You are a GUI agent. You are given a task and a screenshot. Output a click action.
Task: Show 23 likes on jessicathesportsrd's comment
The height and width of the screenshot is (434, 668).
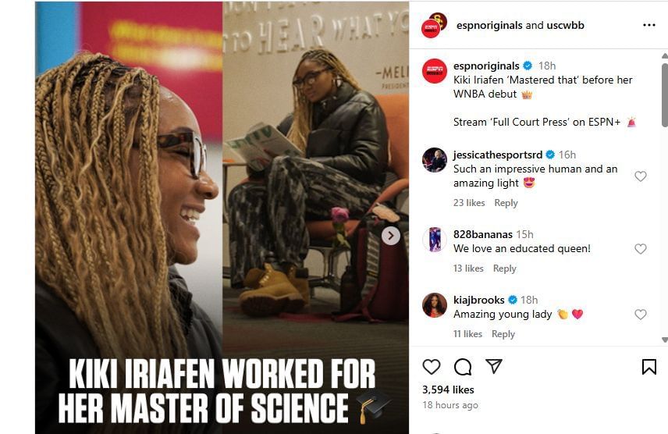(469, 203)
